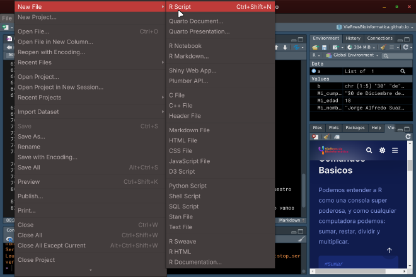Switch to the History tab
This screenshot has width=416, height=277.
[353, 38]
